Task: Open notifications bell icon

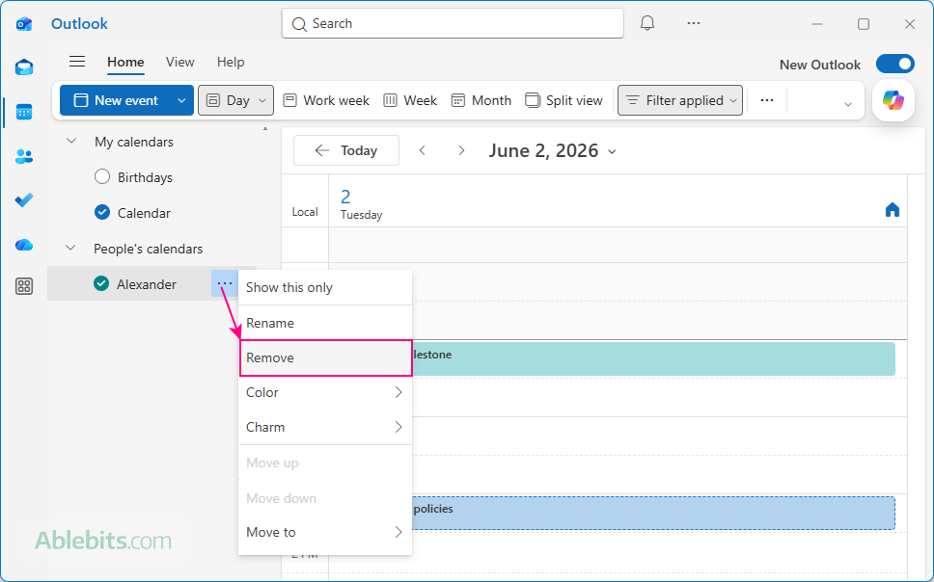Action: click(647, 23)
